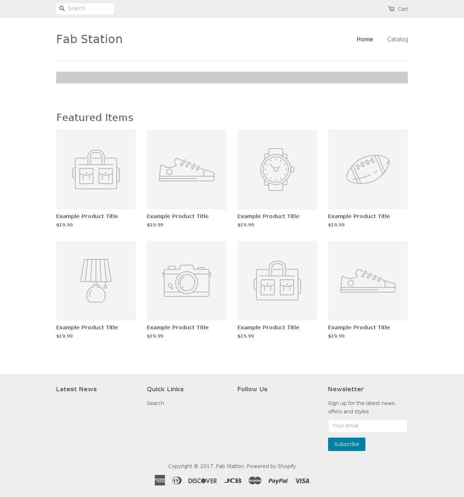Screen dimensions: 464x497
Task: Click the Subscribe button
Action: click(x=347, y=444)
